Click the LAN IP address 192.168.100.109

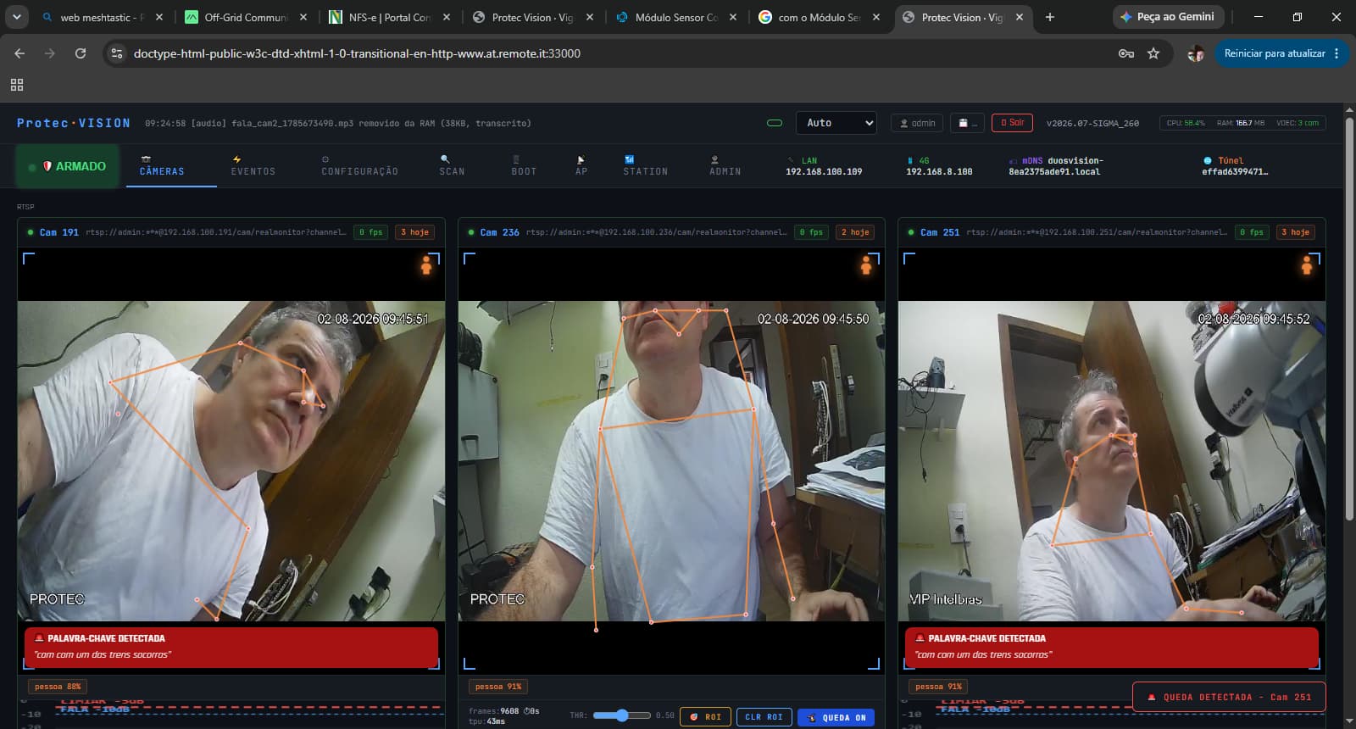[824, 171]
